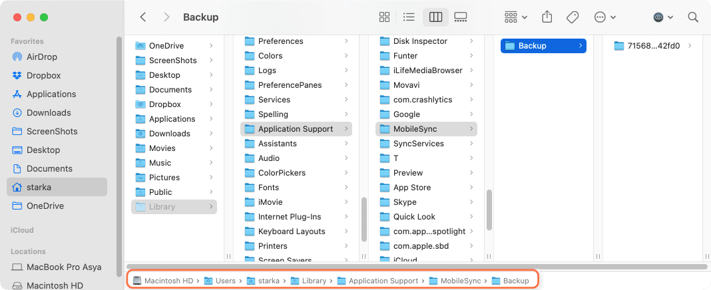Select MacBook Pro Asya under Locations
The image size is (711, 290).
(x=57, y=267)
